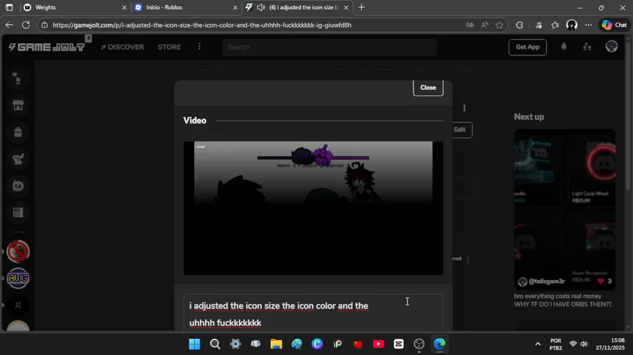Viewport: 633px width, 355px height.
Task: Mute the audio on the Game Jolt tab
Action: point(261,7)
